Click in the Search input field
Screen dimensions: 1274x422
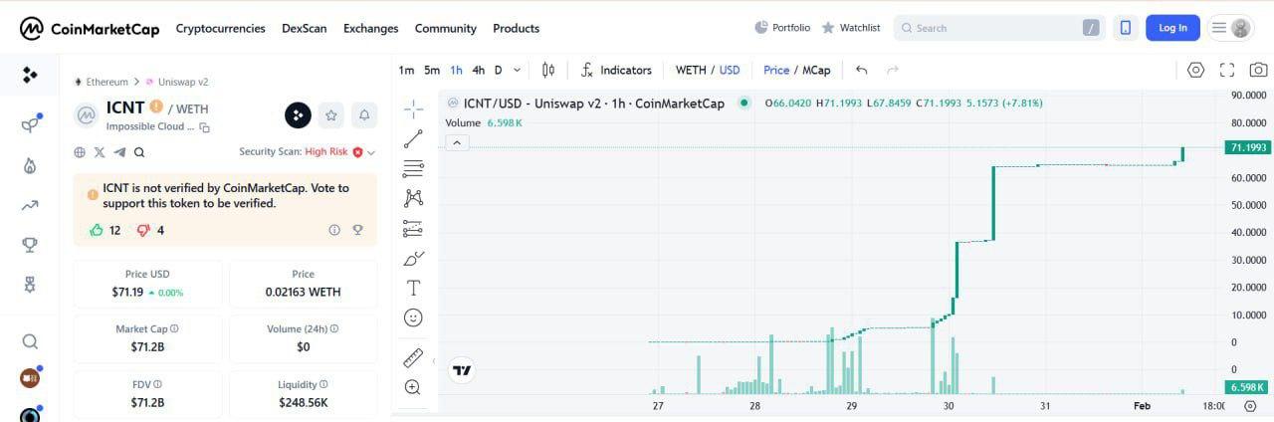point(1000,28)
